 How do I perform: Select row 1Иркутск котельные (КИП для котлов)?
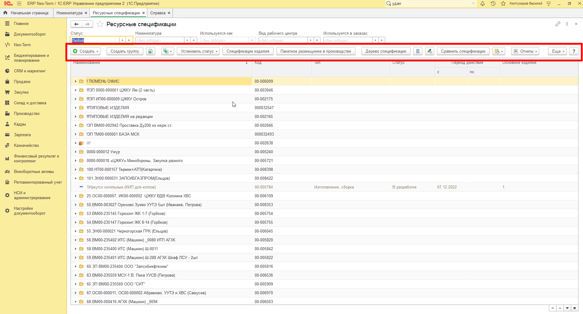click(324, 187)
